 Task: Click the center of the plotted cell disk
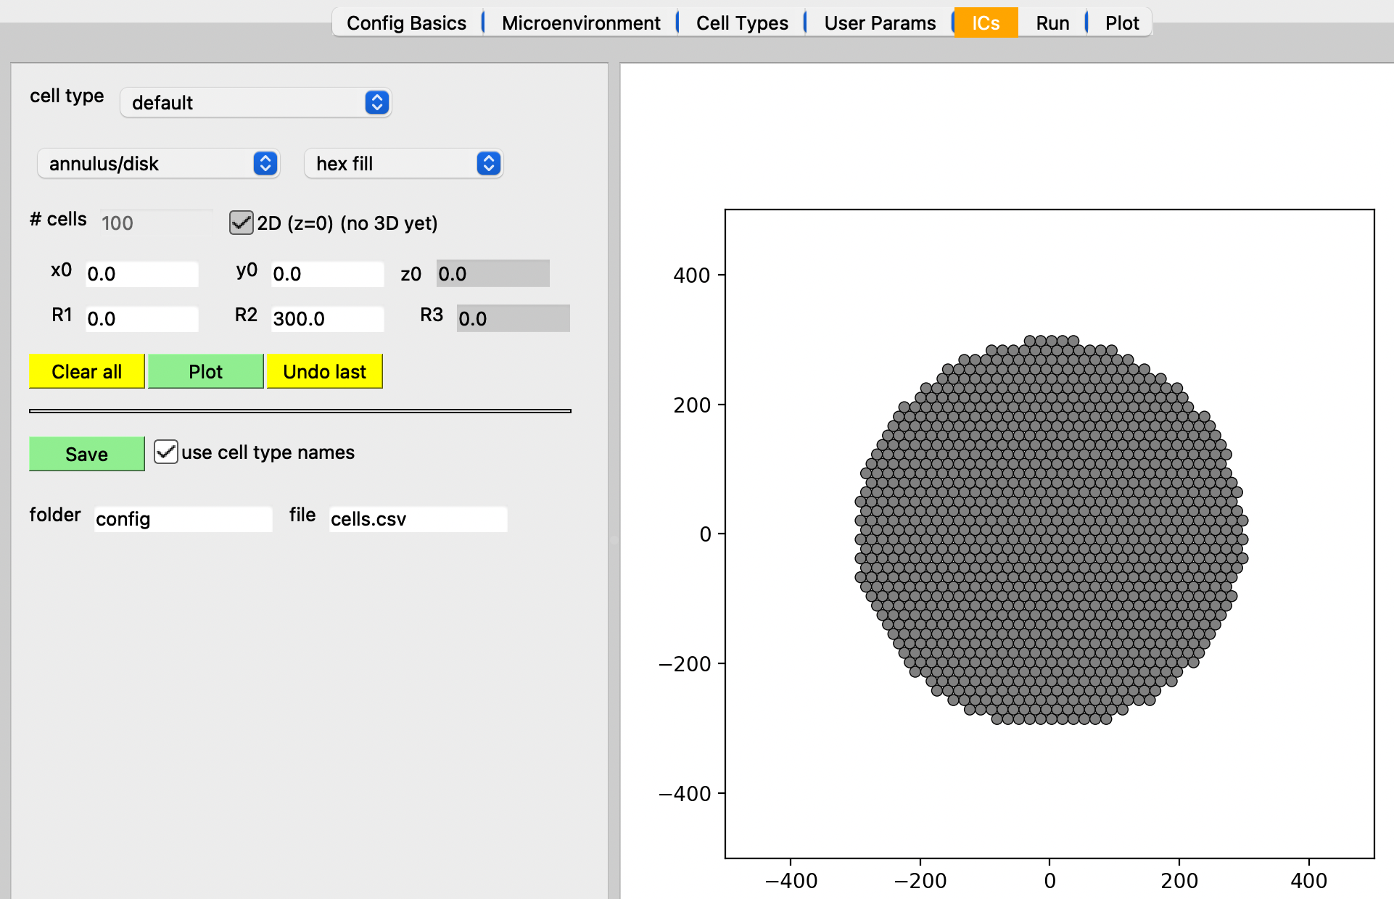[1051, 531]
